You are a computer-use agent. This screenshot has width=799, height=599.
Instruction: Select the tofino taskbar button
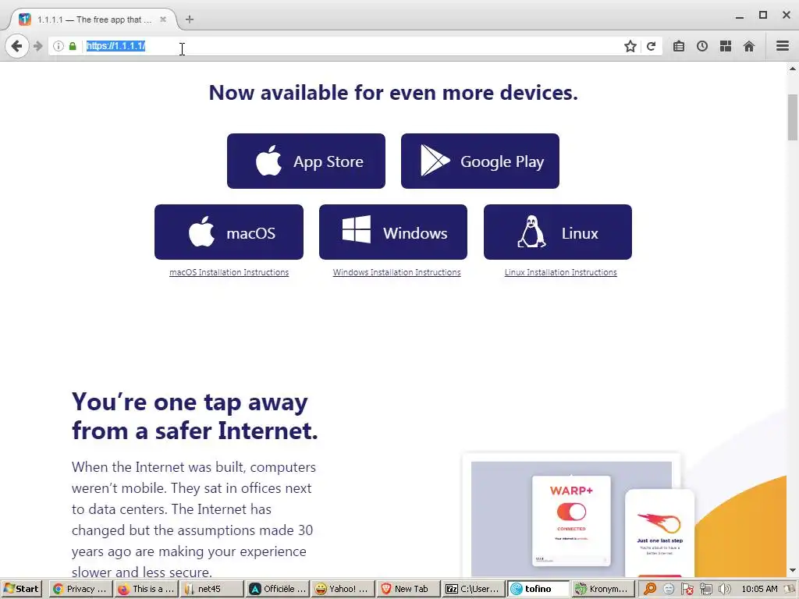pos(538,589)
